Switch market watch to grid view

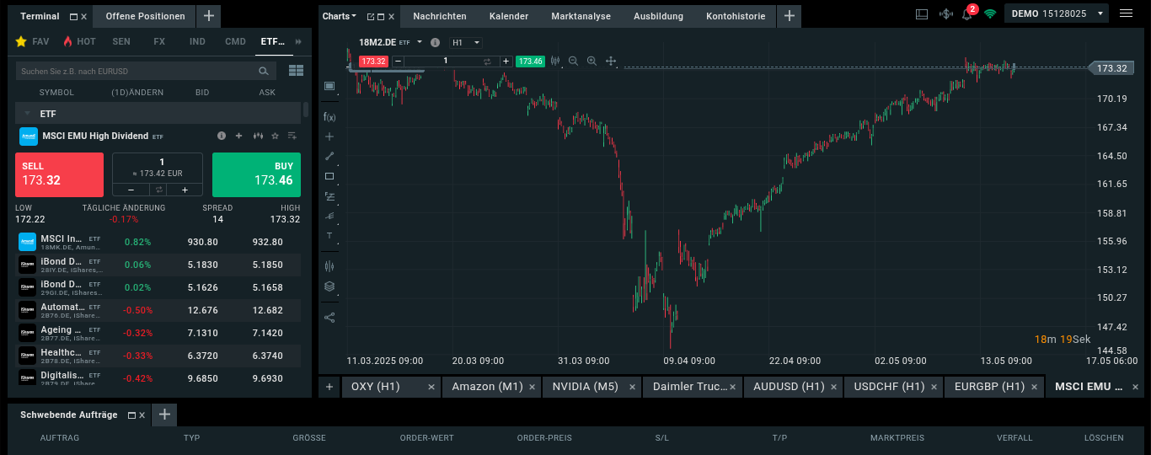click(296, 71)
